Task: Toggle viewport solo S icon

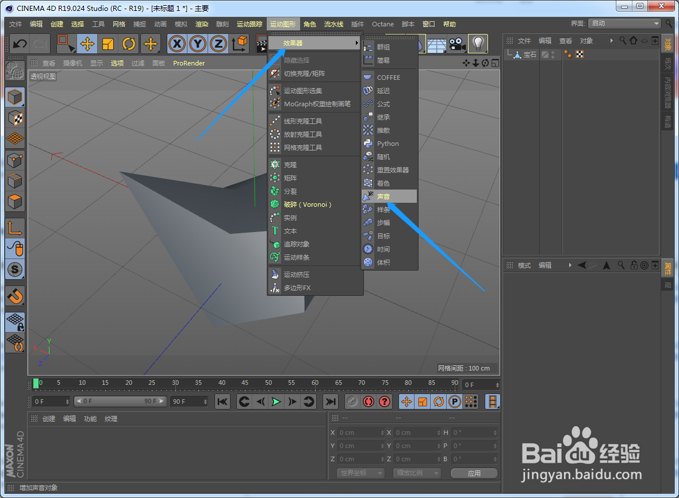Action: pos(15,269)
